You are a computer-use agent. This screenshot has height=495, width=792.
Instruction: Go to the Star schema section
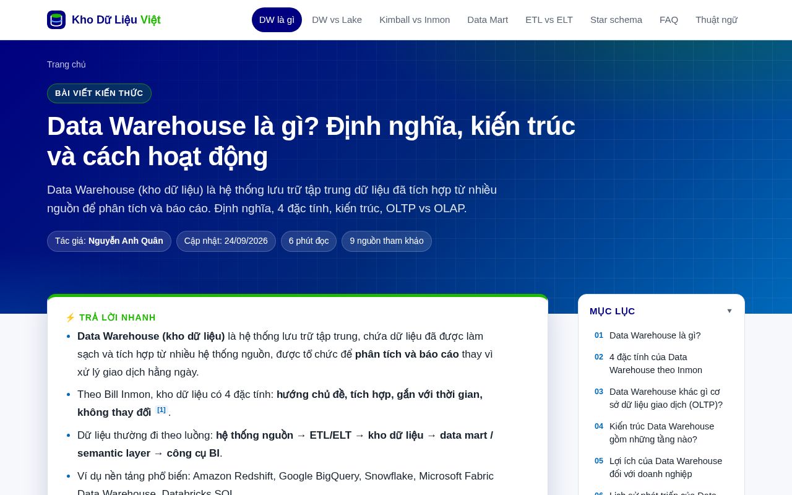616,20
